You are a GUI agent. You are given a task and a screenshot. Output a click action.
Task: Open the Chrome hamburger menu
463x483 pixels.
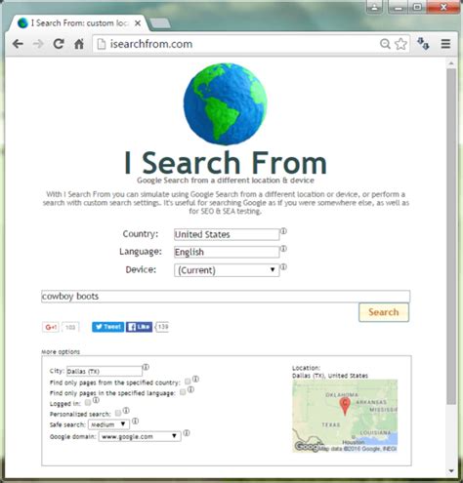[445, 44]
